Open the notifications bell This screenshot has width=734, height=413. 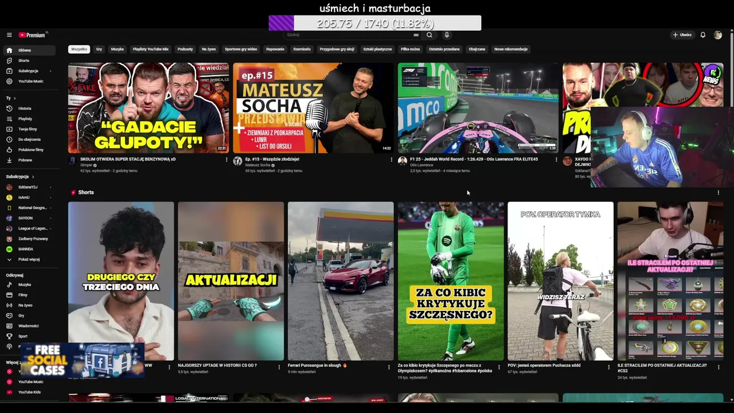(x=702, y=35)
